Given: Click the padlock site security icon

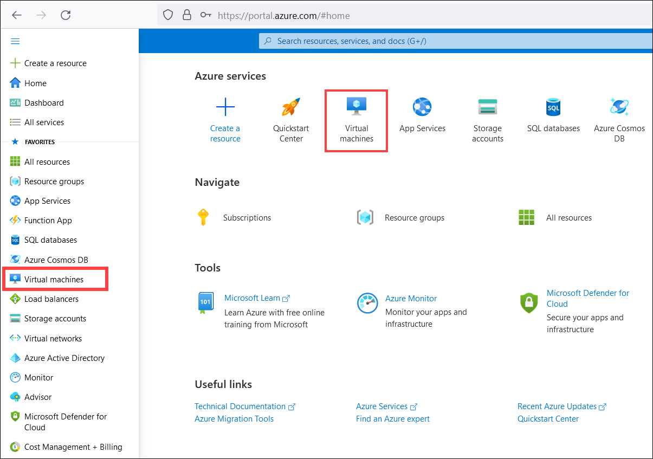Looking at the screenshot, I should click(187, 15).
